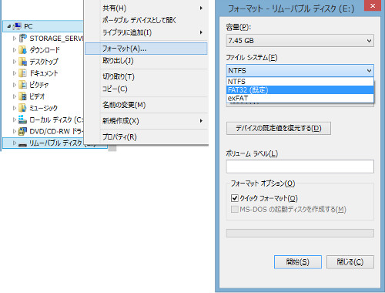Click the ピクチャ folder icon
385x293 pixels.
[x=23, y=85]
